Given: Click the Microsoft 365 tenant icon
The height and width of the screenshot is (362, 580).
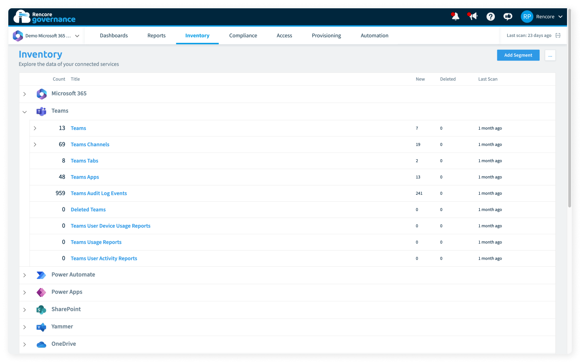Looking at the screenshot, I should 18,36.
